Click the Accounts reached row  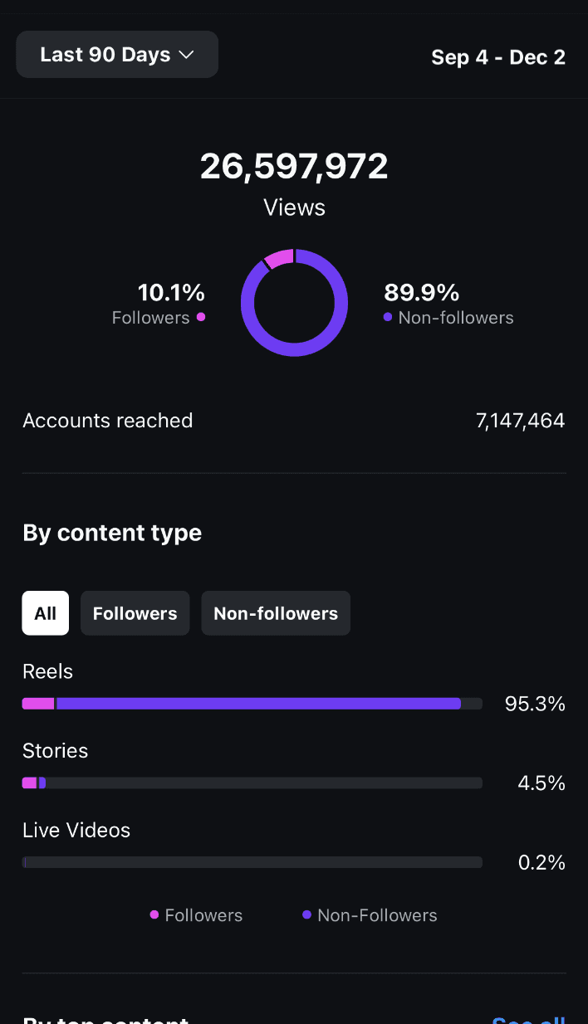[x=294, y=421]
